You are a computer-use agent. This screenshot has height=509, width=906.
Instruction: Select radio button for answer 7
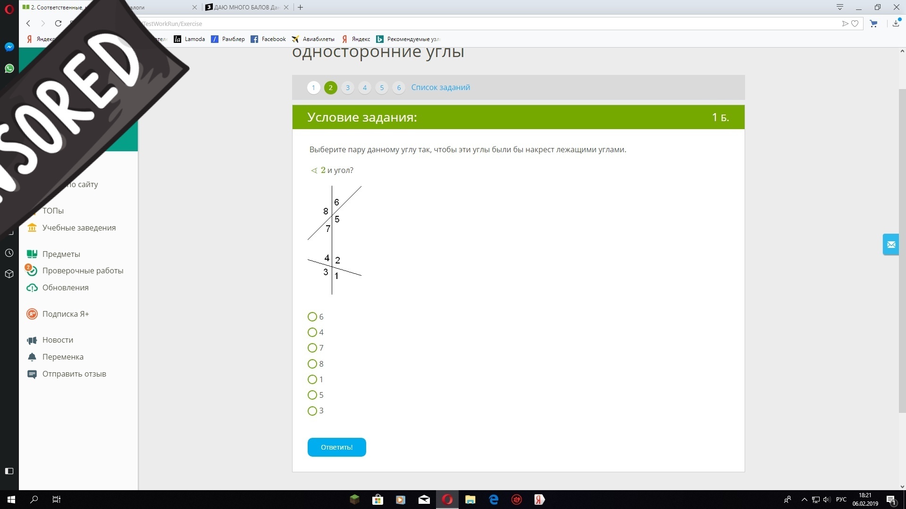click(x=312, y=347)
